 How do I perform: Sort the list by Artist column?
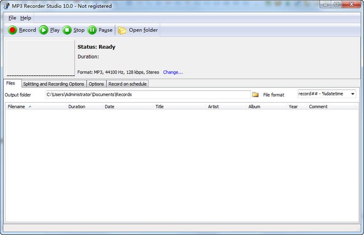click(226, 106)
